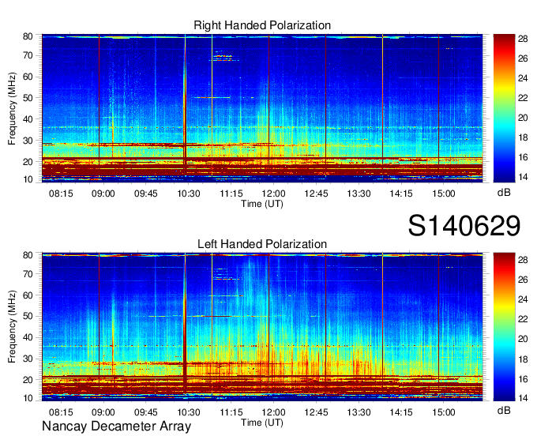Click "80" frequency tick on Left Handed plot

pyautogui.click(x=28, y=255)
